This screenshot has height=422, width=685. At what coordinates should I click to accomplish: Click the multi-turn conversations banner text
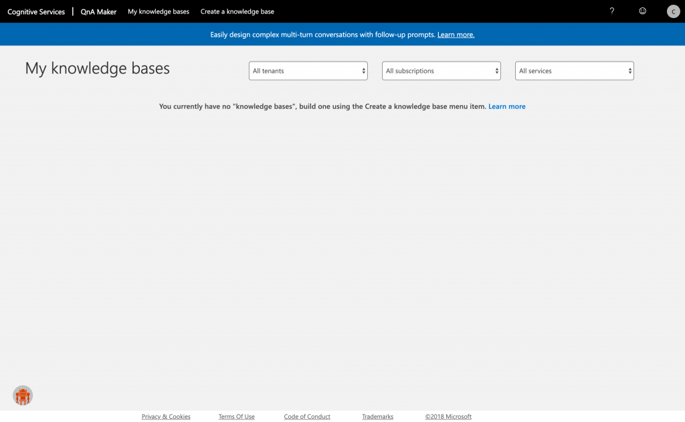pos(323,35)
